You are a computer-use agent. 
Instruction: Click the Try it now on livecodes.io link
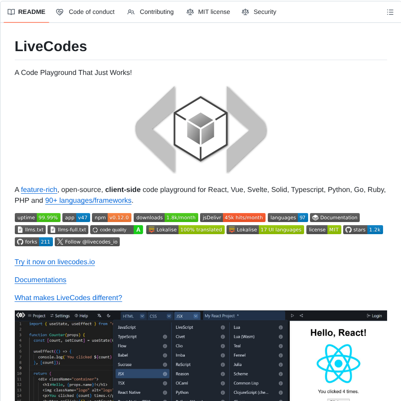coord(54,262)
